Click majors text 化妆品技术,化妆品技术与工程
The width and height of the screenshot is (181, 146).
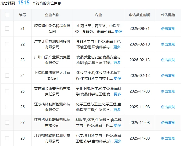coord(98,76)
